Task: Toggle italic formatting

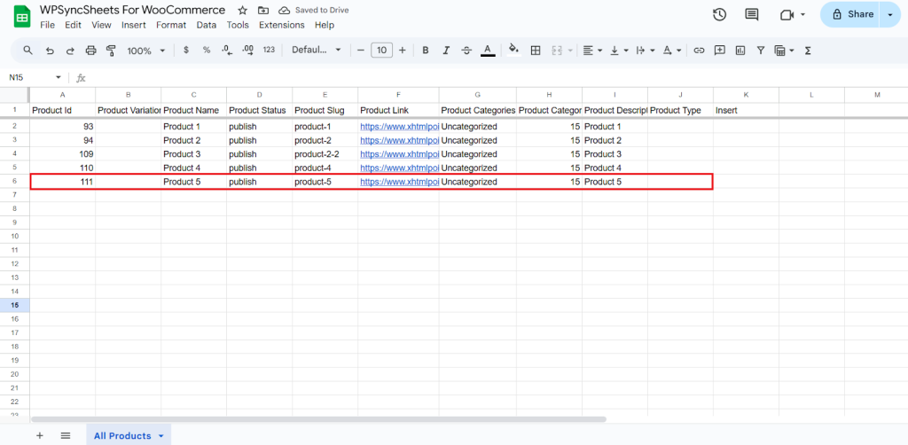Action: pyautogui.click(x=446, y=51)
